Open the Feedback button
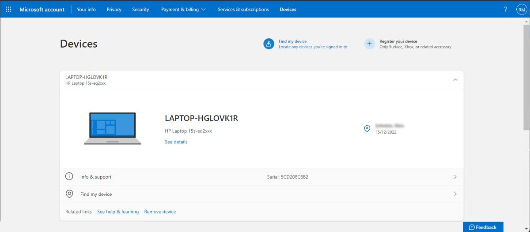Viewport: 530px width, 232px height. pyautogui.click(x=483, y=227)
